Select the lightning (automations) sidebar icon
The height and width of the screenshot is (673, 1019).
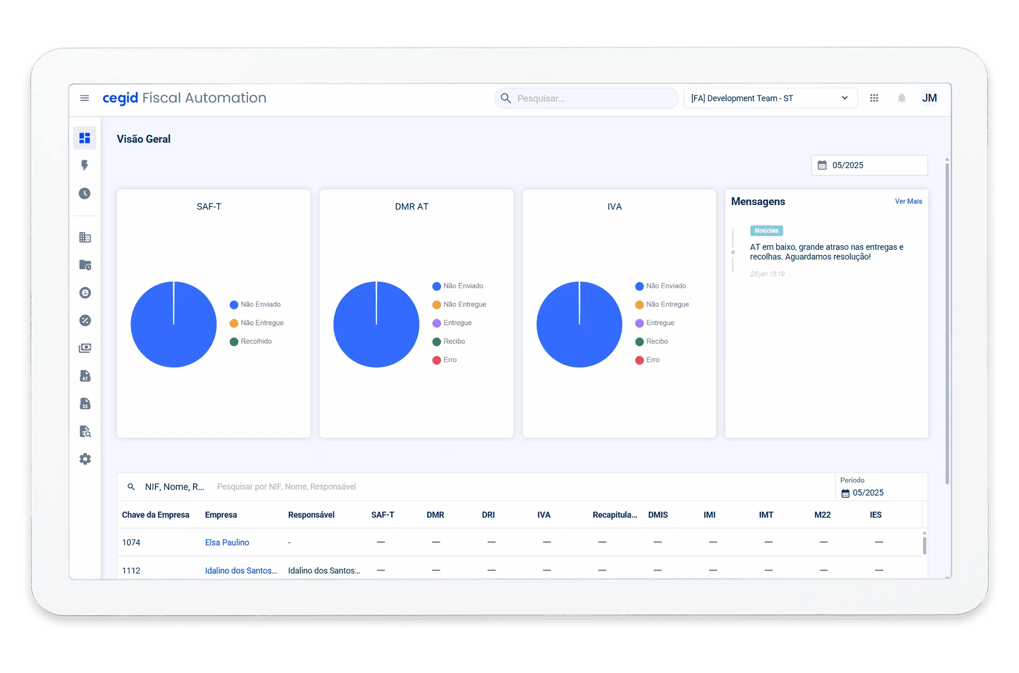tap(85, 165)
